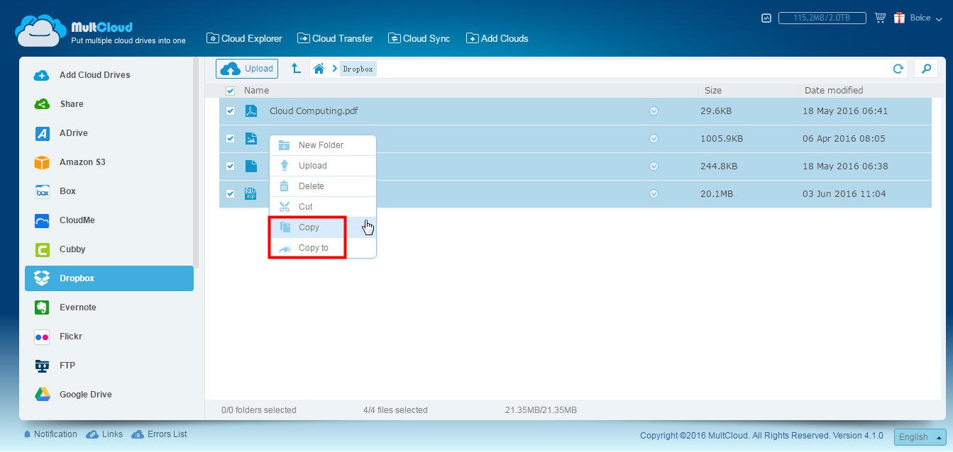Go up one folder level arrow
This screenshot has height=452, width=953.
tap(296, 69)
